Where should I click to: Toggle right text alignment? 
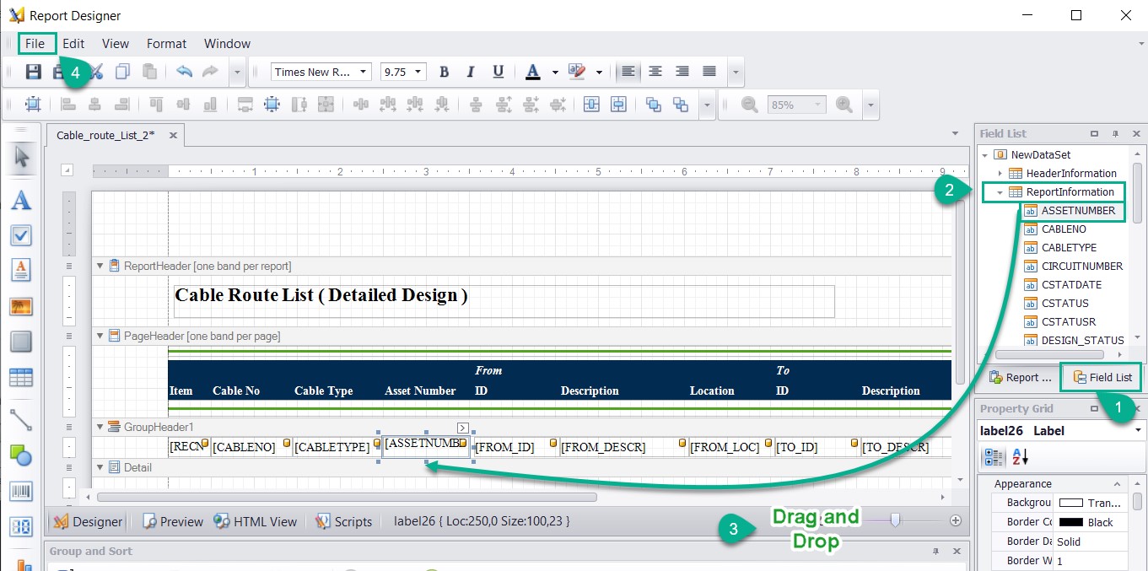click(x=682, y=72)
